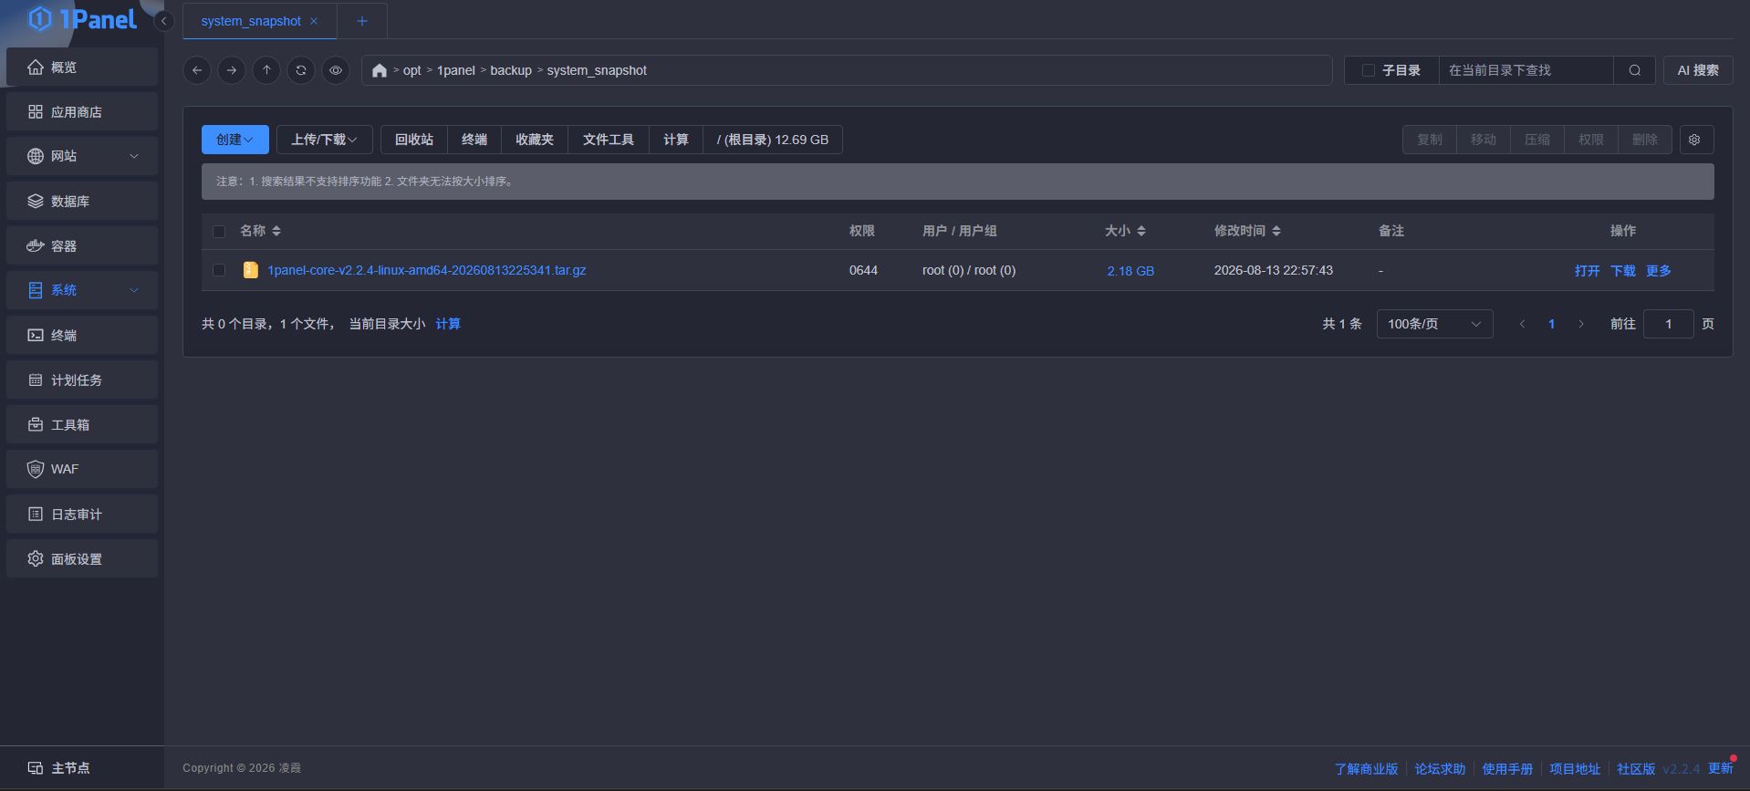Expand the 网站 sidebar menu
The height and width of the screenshot is (791, 1750).
(82, 156)
